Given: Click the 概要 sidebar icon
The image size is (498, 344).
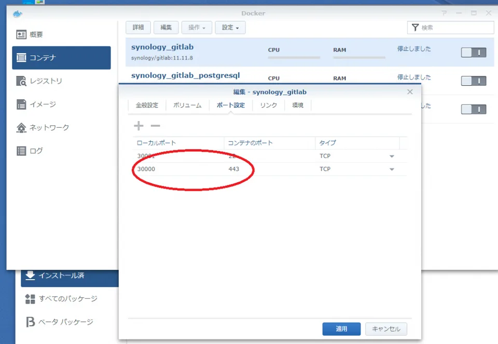Looking at the screenshot, I should point(21,34).
